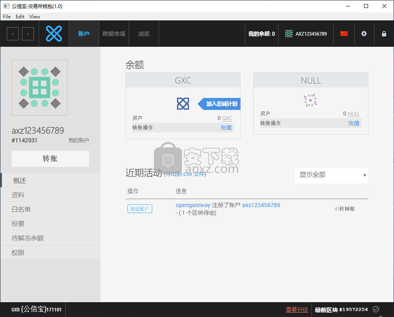Click the NULL unit label under 资产
This screenshot has width=394, height=317.
354,114
